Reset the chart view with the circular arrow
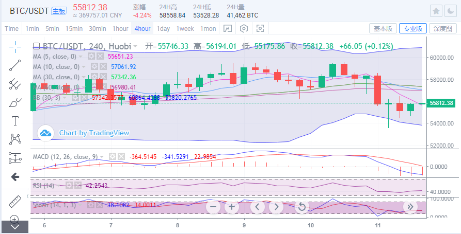The height and width of the screenshot is (234, 461). click(x=302, y=207)
